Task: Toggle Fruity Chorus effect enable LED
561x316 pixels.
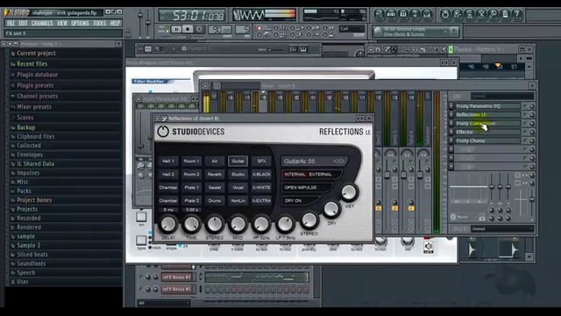Action: coord(525,140)
